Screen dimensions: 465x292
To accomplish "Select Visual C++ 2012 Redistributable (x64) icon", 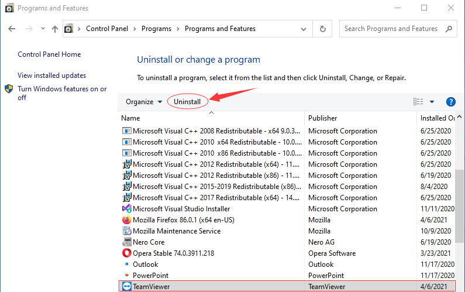I will click(x=126, y=164).
